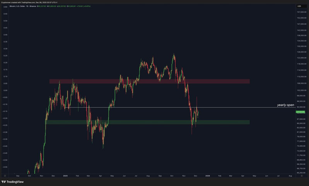This screenshot has width=309, height=186.
Task: Click the 0.50 label on left scale
Action: (x=5, y=21)
